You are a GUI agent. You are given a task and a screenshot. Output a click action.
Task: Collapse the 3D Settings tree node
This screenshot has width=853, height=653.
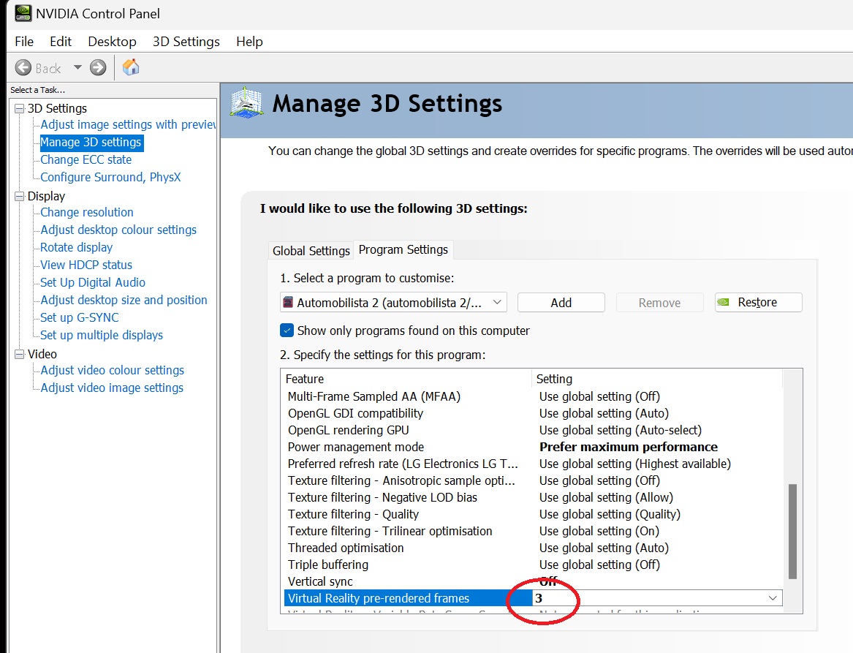(x=19, y=109)
